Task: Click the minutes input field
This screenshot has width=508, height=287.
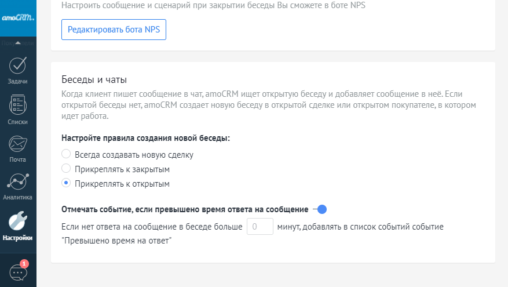Action: 260,226
